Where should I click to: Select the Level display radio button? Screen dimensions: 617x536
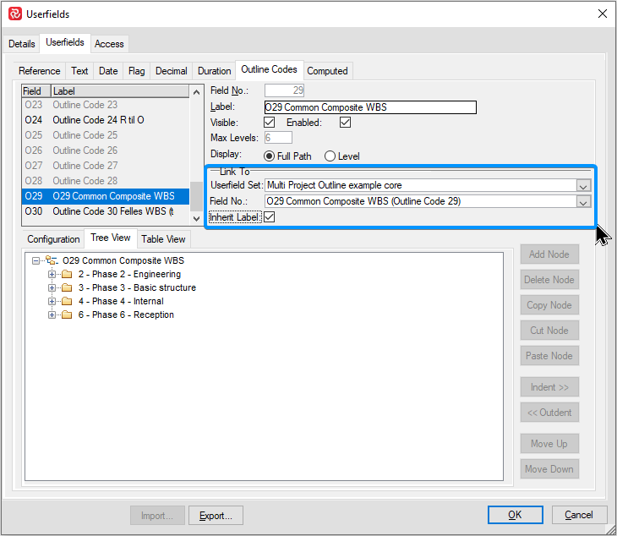coord(330,156)
